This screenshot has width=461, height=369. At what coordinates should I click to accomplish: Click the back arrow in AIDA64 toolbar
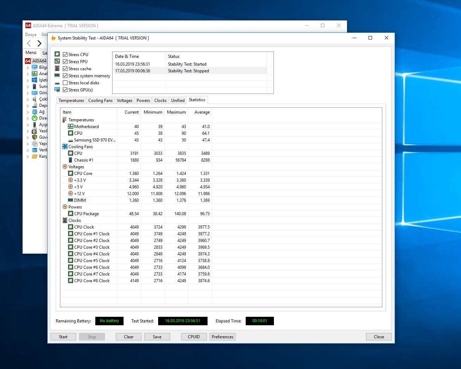click(x=29, y=43)
